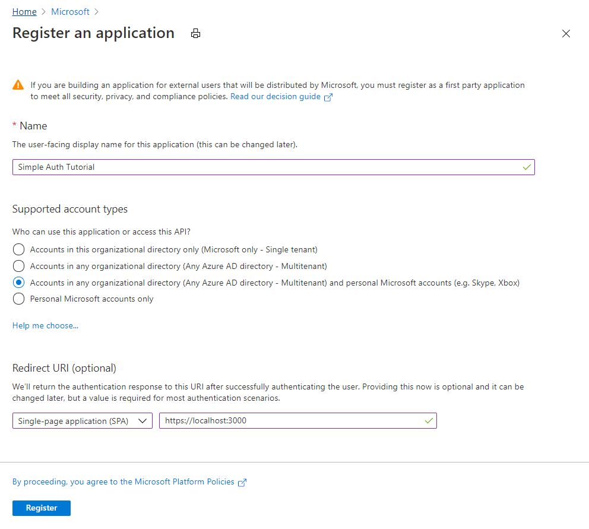Viewport: 589px width, 529px height.
Task: Navigate to the Microsoft breadcrumb
Action: (70, 12)
